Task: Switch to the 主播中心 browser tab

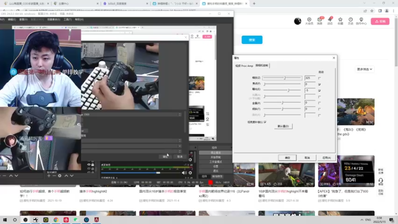Action: click(64, 3)
